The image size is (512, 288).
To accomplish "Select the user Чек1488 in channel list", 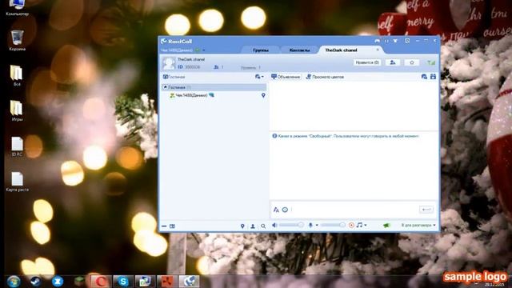I will click(x=191, y=95).
